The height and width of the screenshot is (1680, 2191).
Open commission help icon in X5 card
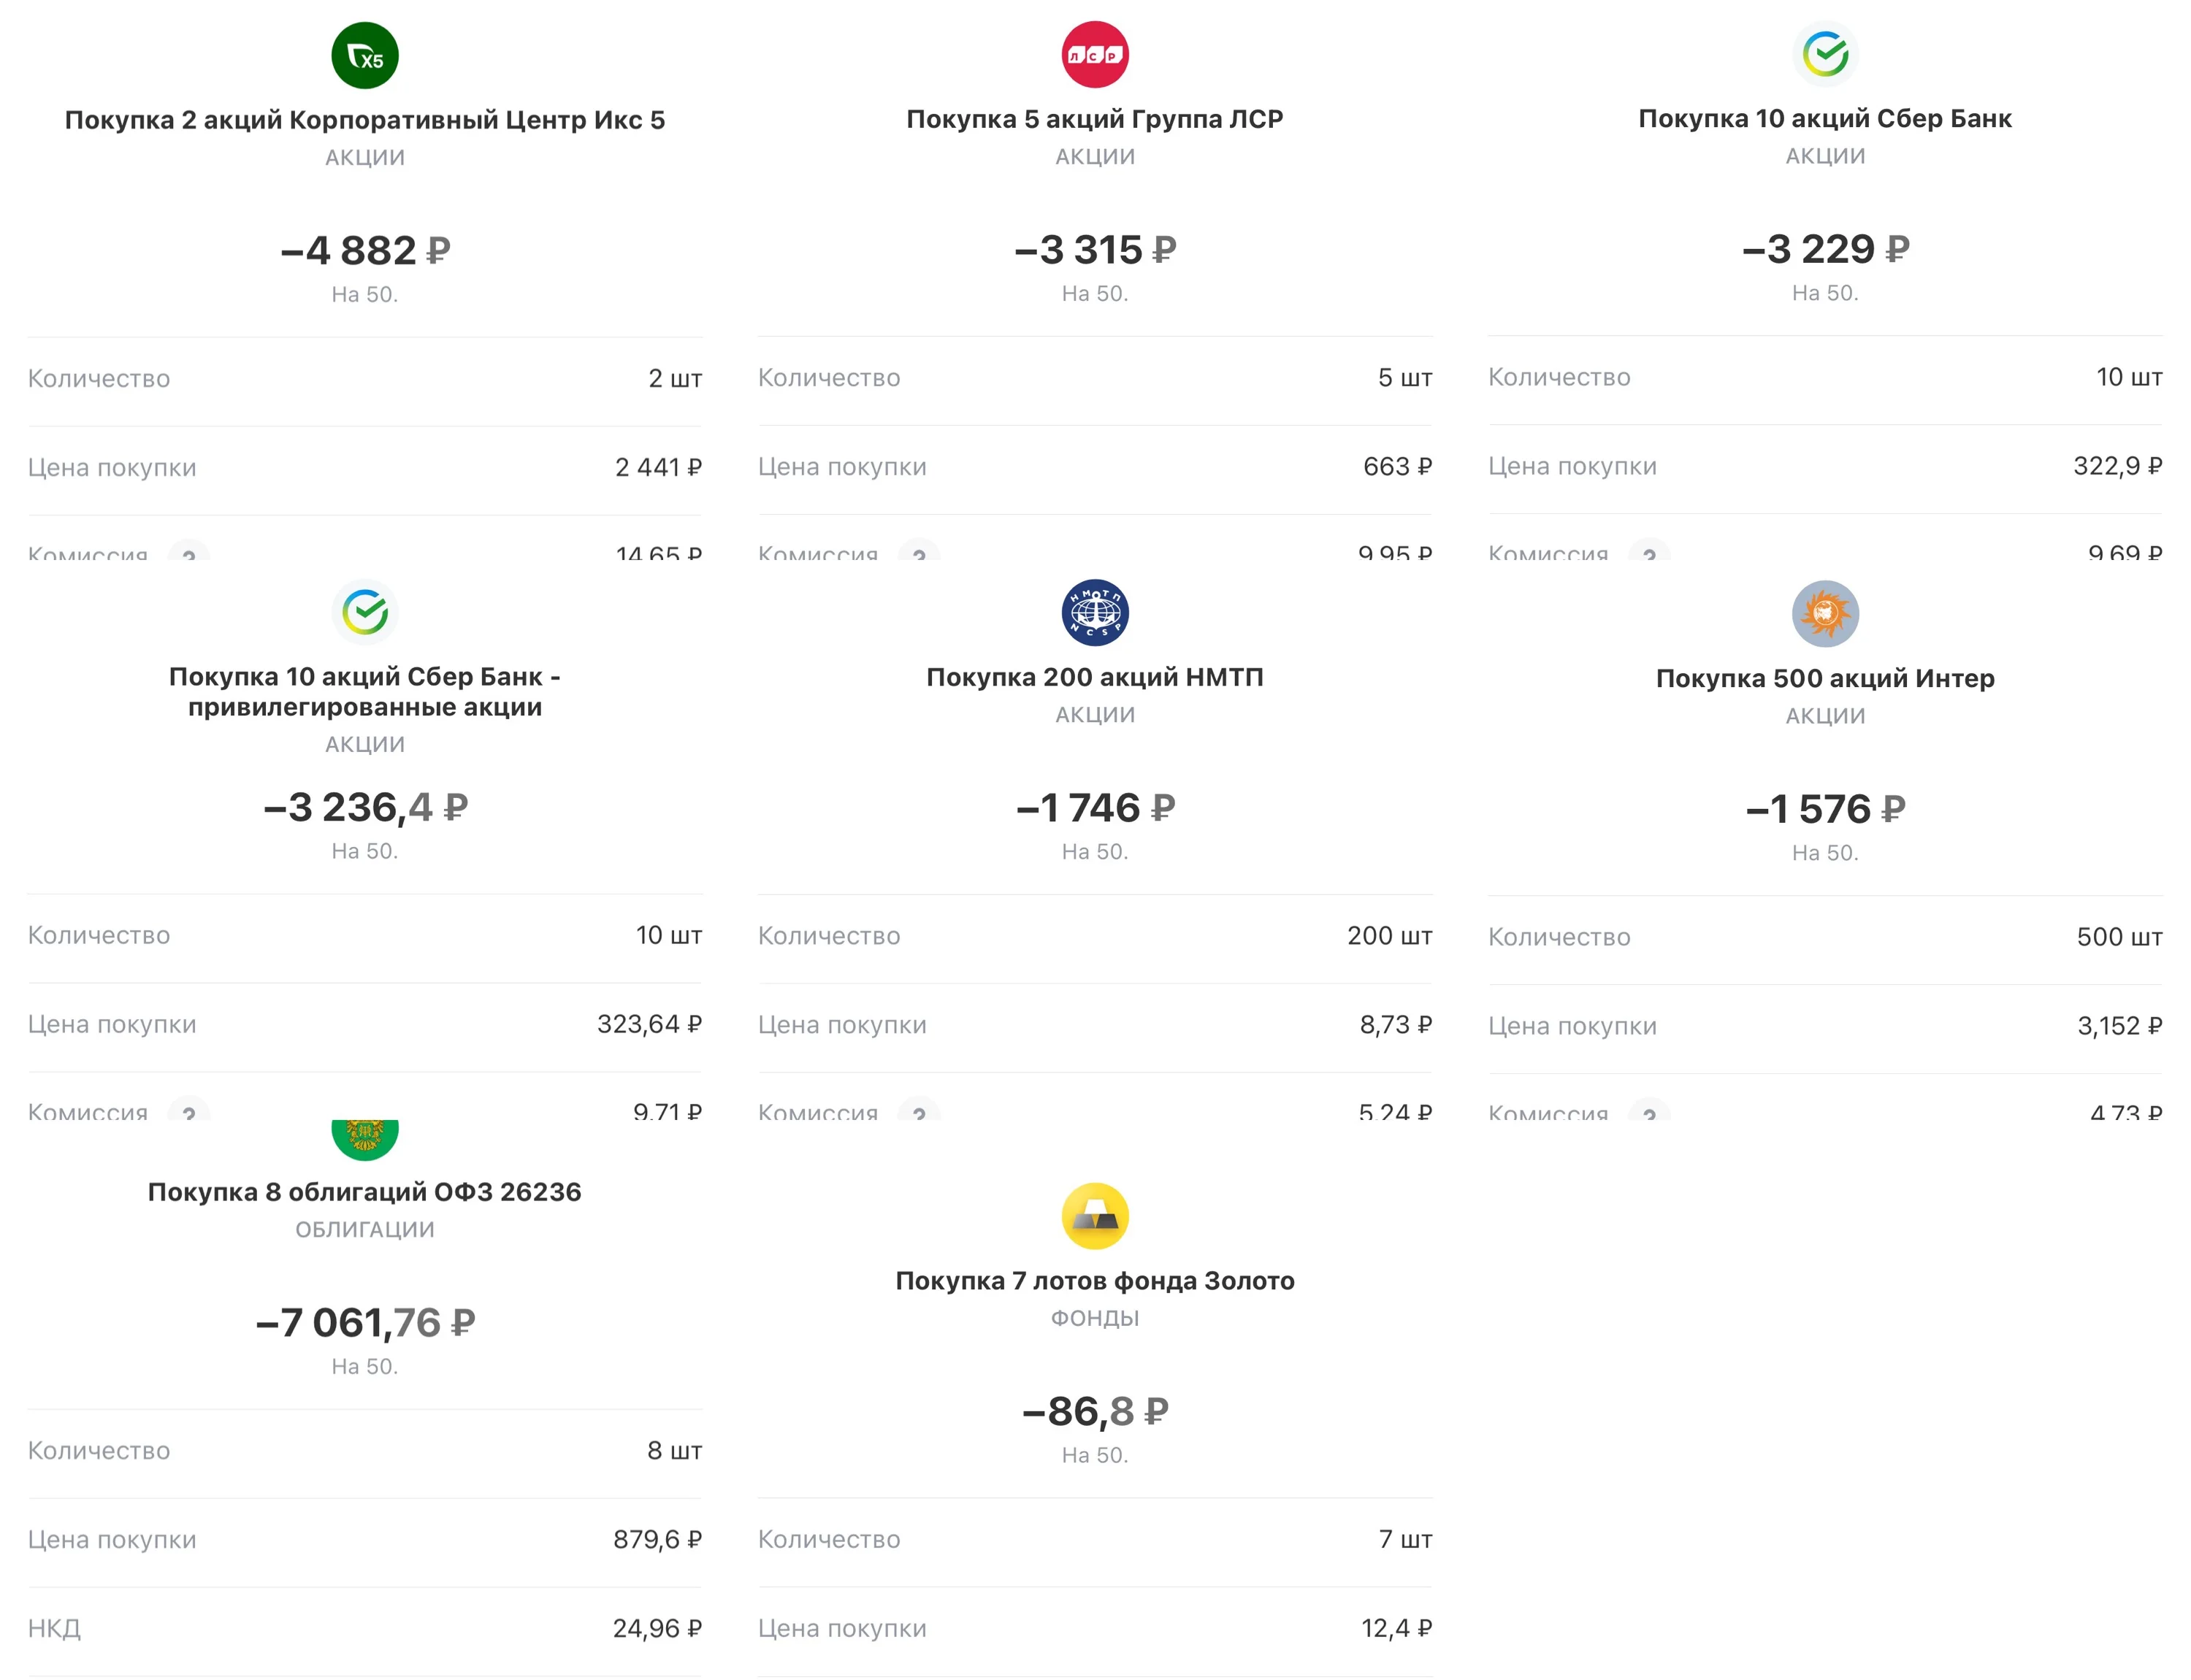click(189, 551)
